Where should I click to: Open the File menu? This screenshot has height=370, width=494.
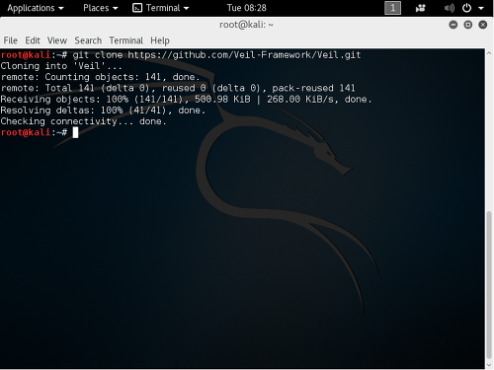(x=10, y=40)
